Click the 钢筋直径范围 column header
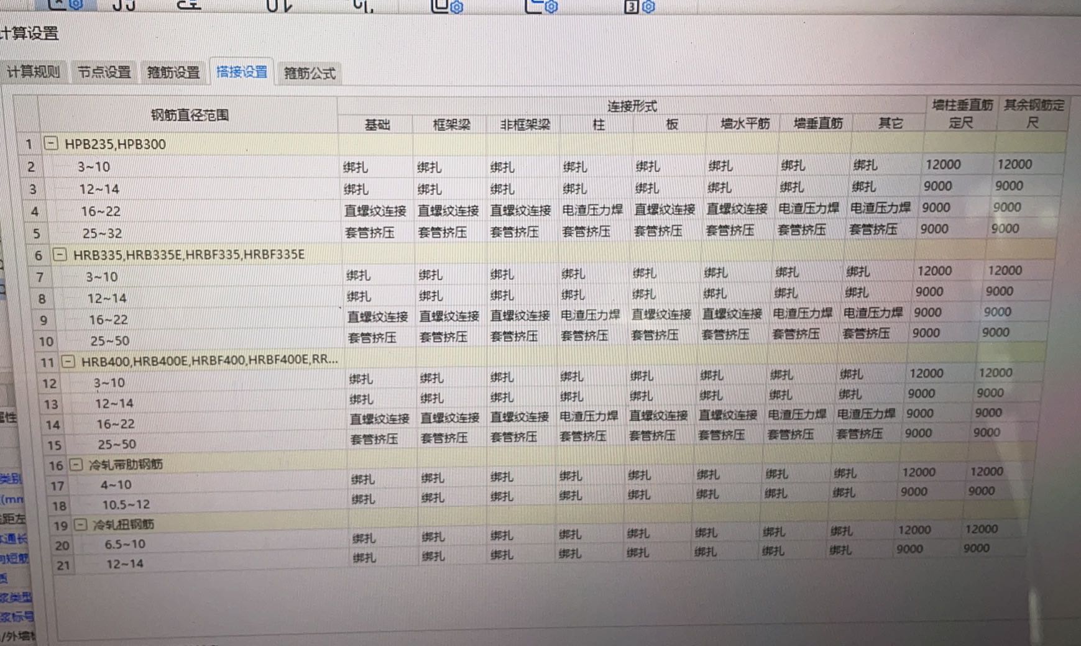 [x=190, y=115]
